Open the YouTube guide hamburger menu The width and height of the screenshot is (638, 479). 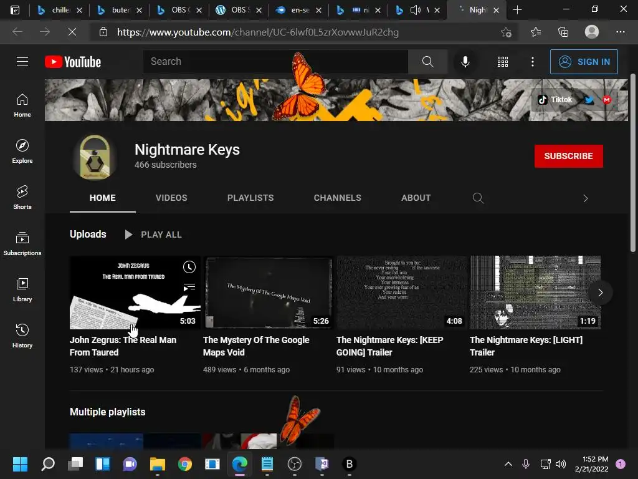22,62
